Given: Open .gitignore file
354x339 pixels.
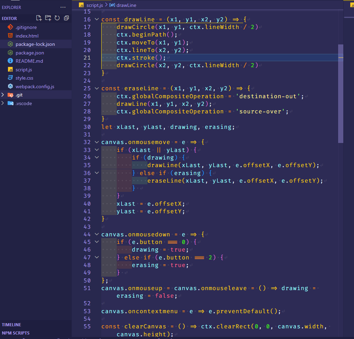Looking at the screenshot, I should pyautogui.click(x=26, y=27).
